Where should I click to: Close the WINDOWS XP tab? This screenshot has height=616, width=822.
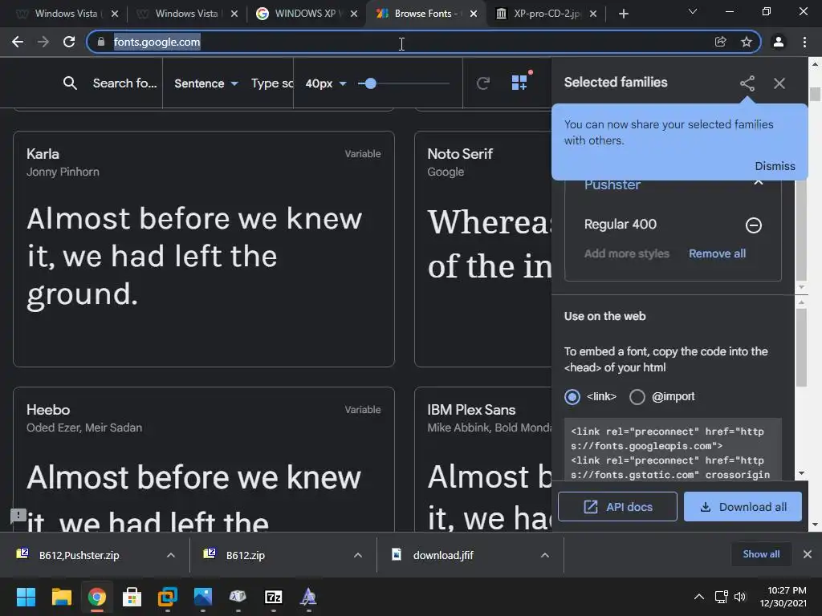(x=354, y=14)
